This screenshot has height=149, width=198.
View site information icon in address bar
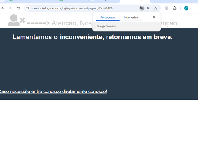pyautogui.click(x=28, y=8)
